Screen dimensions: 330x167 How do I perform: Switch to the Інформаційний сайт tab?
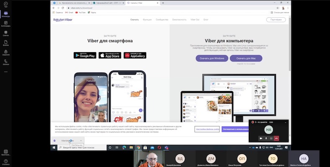pos(108,3)
